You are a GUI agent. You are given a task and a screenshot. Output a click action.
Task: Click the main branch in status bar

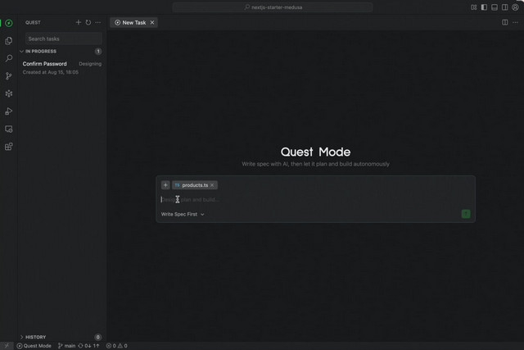[66, 346]
